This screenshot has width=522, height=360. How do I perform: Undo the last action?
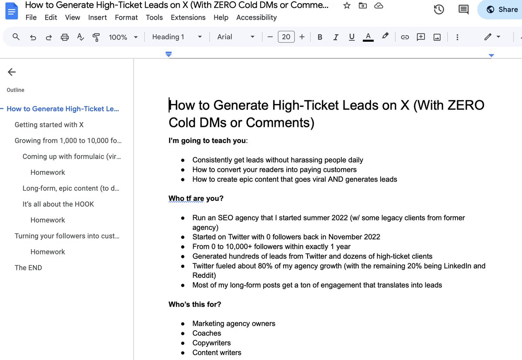[33, 37]
